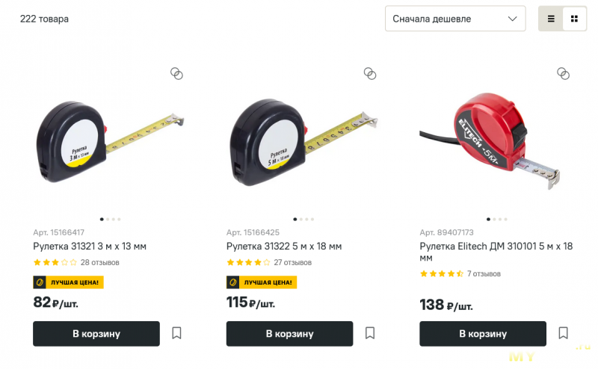
Task: Click compare icon on Рулетка 31321 card
Action: coord(176,73)
